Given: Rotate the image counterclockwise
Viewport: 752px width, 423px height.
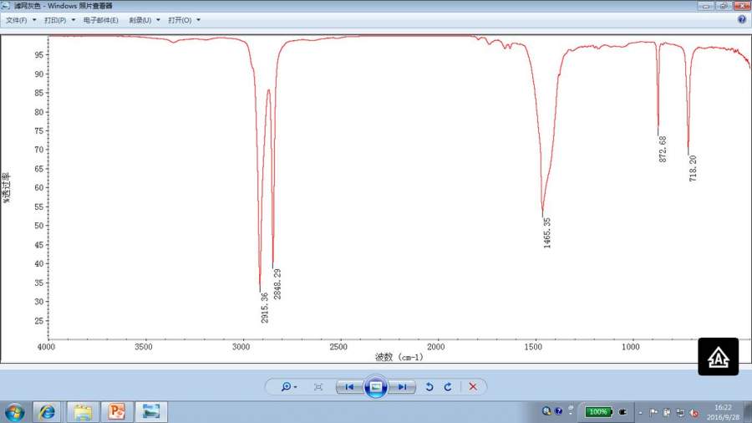Looking at the screenshot, I should coord(429,387).
